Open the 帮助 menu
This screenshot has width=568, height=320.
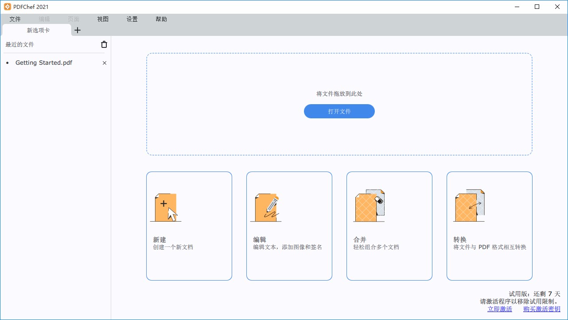tap(161, 19)
